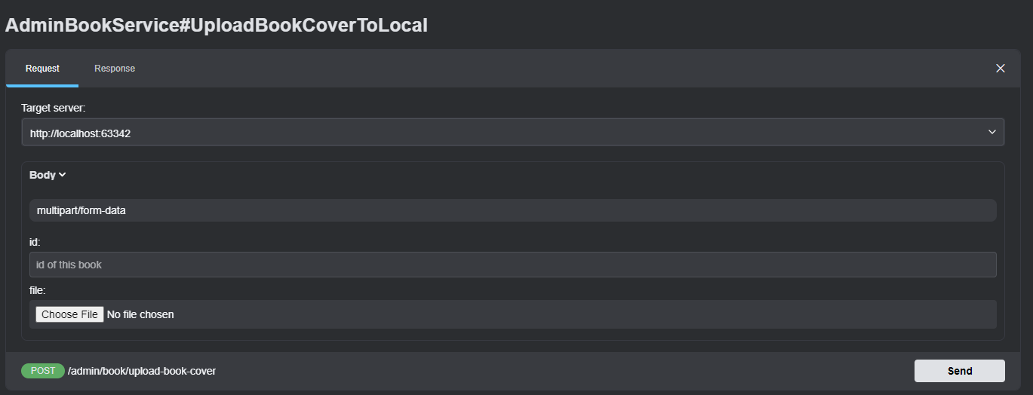Click the chevron arrow on the server dropdown

(991, 133)
